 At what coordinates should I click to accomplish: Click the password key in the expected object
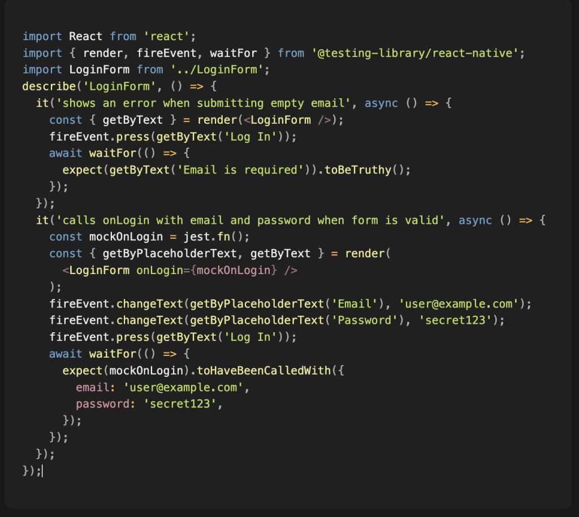[x=101, y=404]
